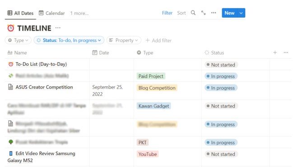Open the To-Do List (Day-to-Day) entry
This screenshot has height=167, width=298.
click(41, 64)
